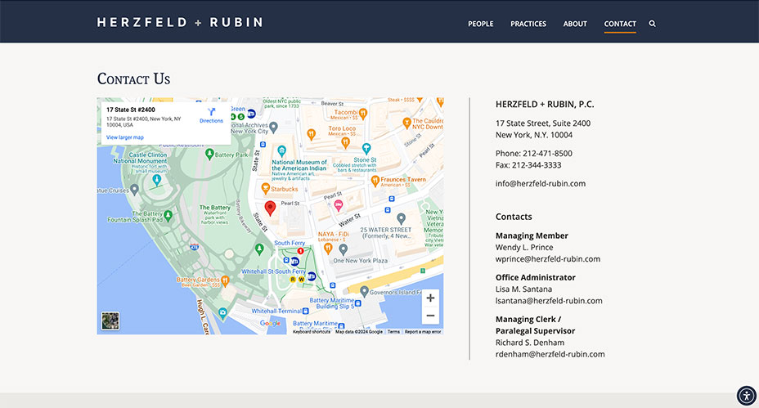
Task: Click lsantana@herzfeld-rubin.com email link
Action: 549,301
